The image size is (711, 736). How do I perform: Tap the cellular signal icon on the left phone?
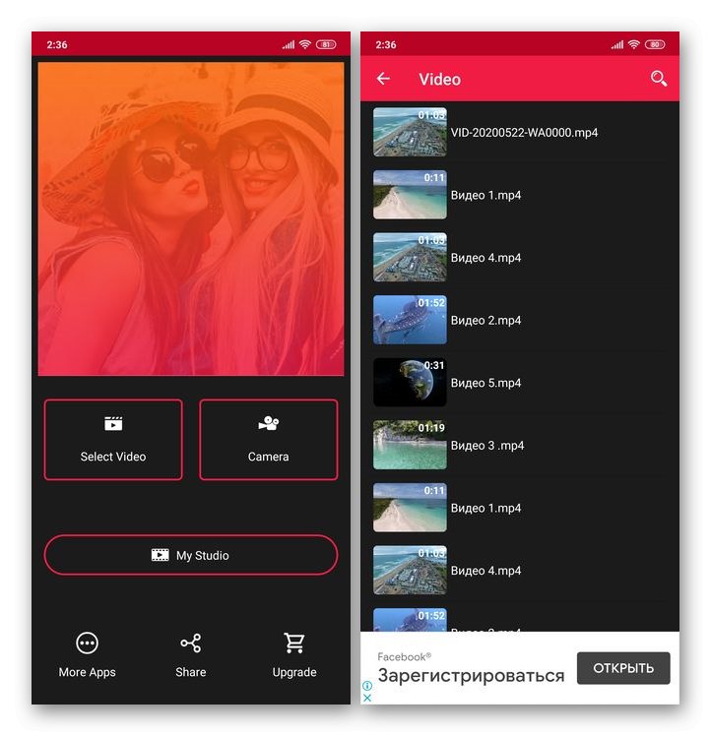click(x=289, y=44)
